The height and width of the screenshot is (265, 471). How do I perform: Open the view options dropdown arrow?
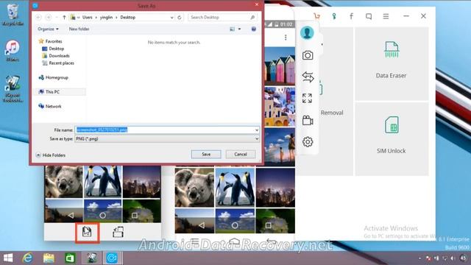coord(239,29)
